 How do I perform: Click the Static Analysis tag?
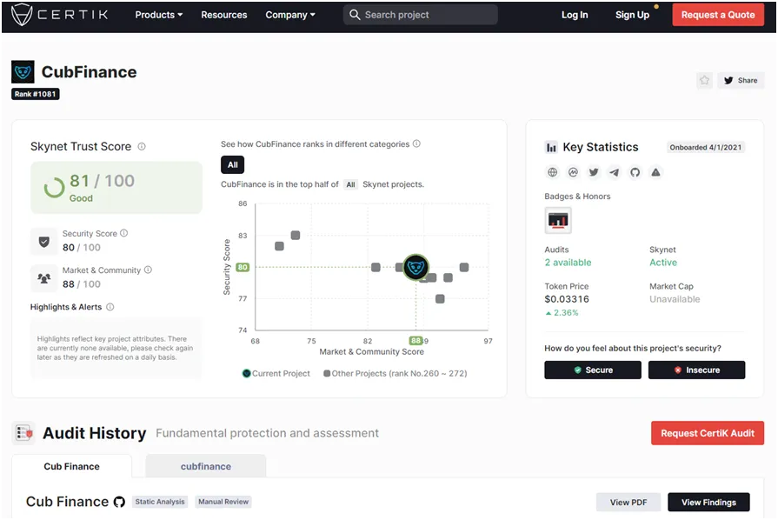click(x=160, y=502)
